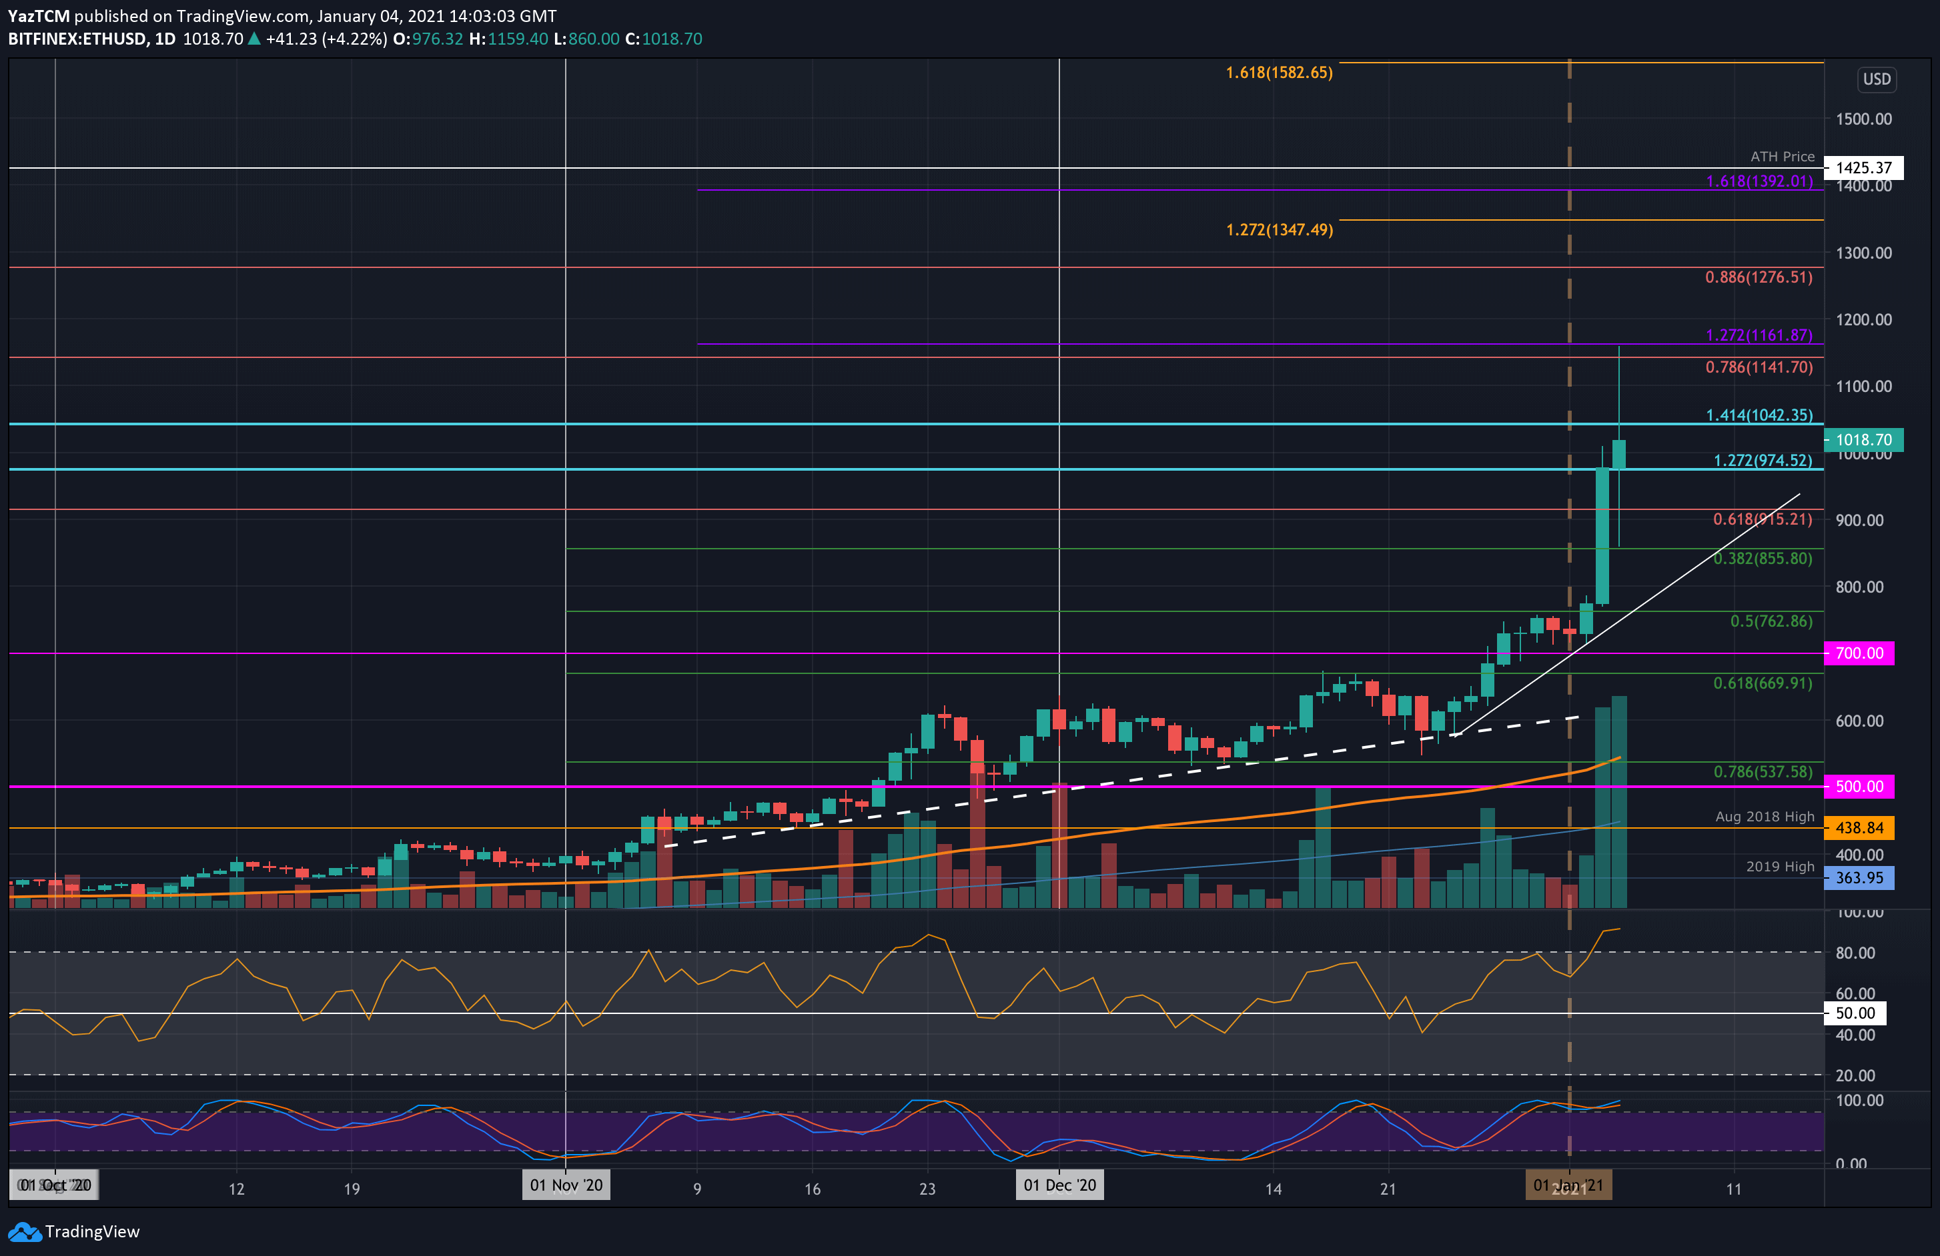Click the USD currency button
1940x1256 pixels.
coord(1877,79)
